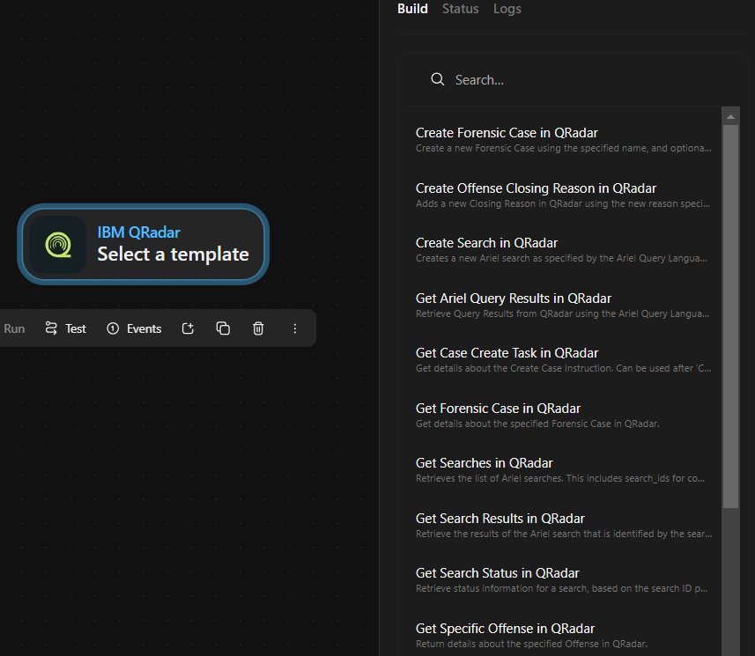Click Run in the node toolbar
Image resolution: width=755 pixels, height=656 pixels.
click(x=14, y=328)
